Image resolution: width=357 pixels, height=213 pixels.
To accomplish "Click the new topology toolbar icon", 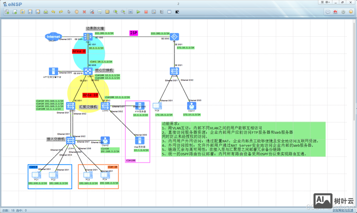I will pos(7,12).
